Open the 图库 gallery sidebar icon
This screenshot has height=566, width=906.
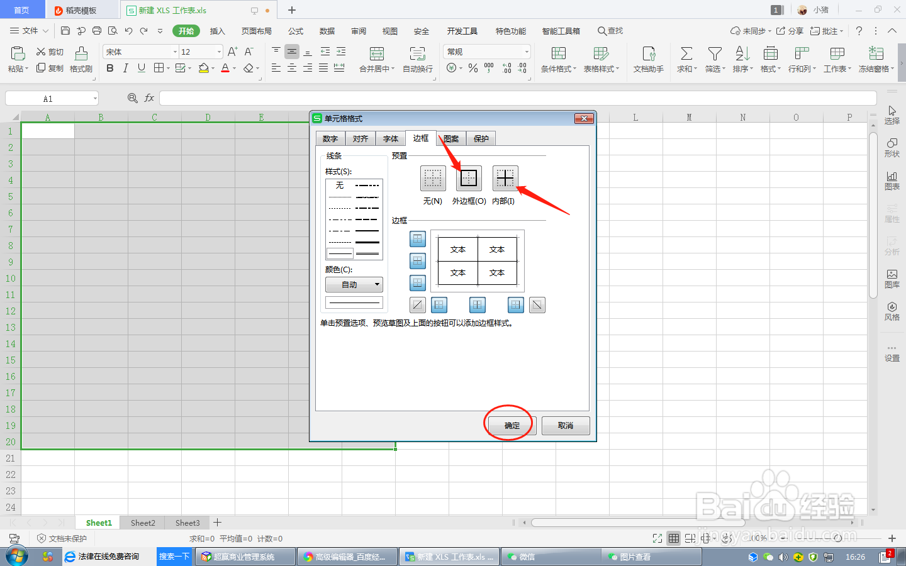pyautogui.click(x=892, y=279)
